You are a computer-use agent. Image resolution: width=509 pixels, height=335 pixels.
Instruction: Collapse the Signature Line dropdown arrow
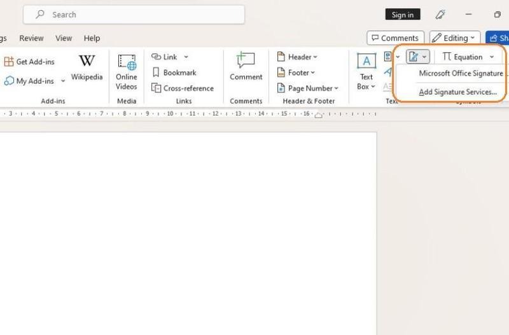click(x=424, y=57)
